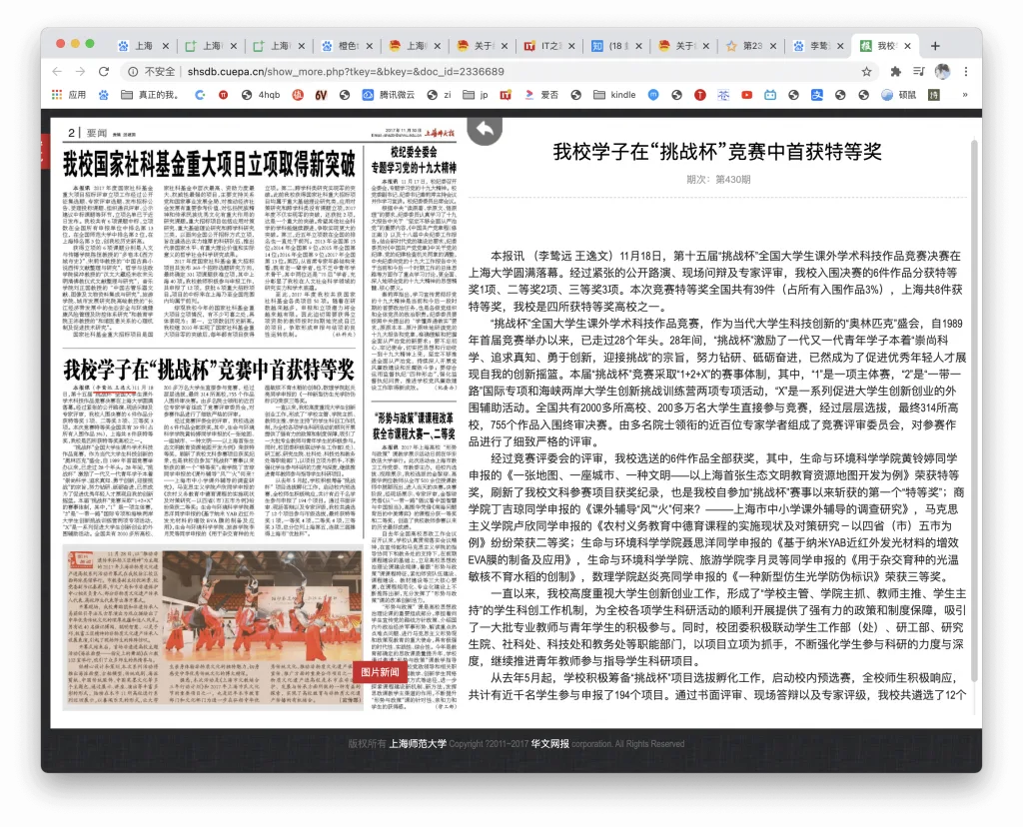This screenshot has width=1023, height=827.
Task: Click 华文网报 in the footer
Action: [550, 743]
